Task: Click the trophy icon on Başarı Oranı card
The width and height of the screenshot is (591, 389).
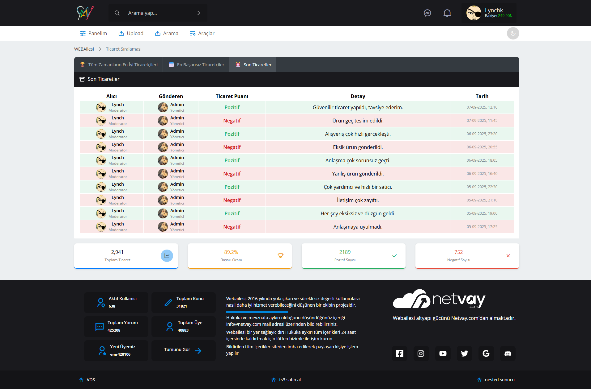Action: (281, 256)
